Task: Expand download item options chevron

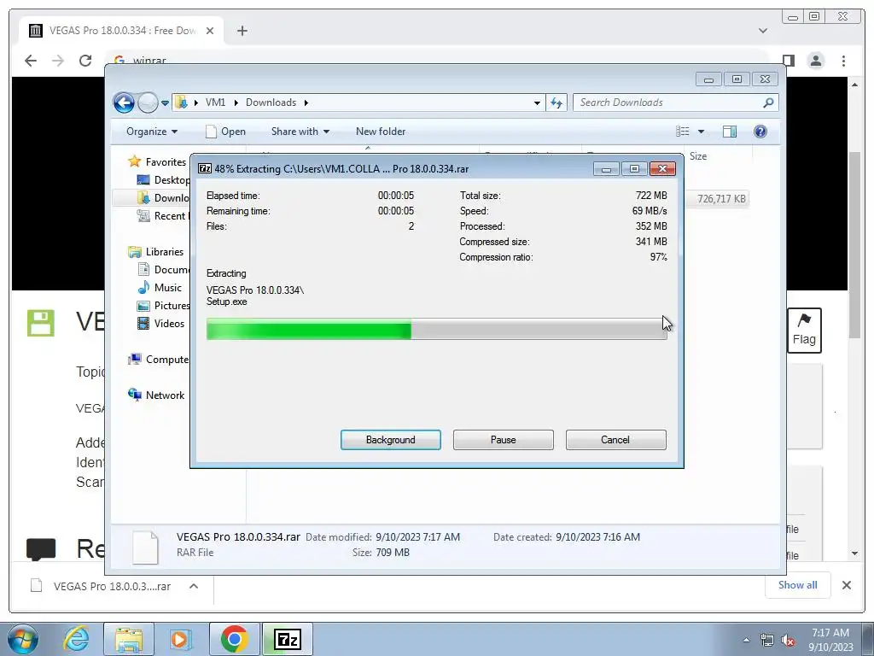Action: pos(194,586)
